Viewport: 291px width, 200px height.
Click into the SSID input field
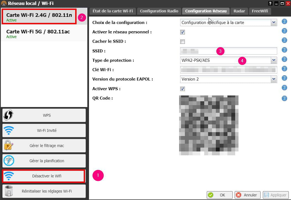[x=229, y=51]
